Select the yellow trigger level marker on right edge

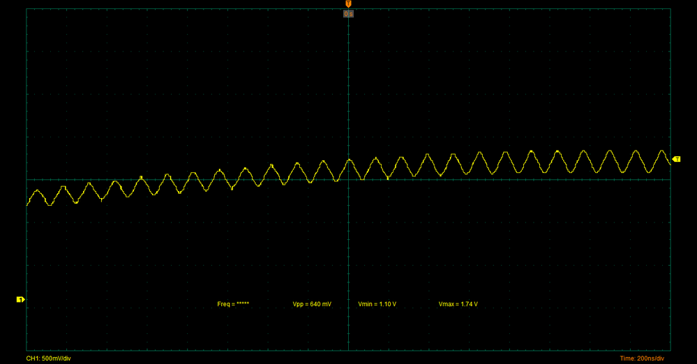pyautogui.click(x=676, y=159)
